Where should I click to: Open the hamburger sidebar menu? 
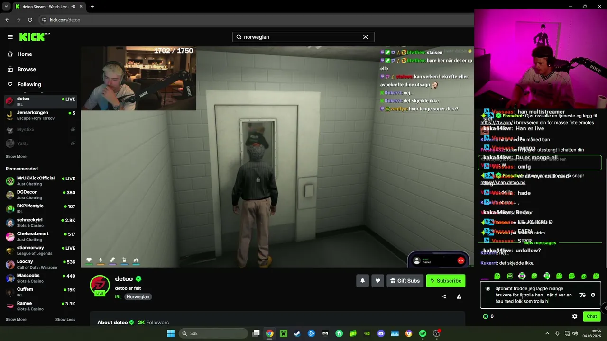pos(10,37)
